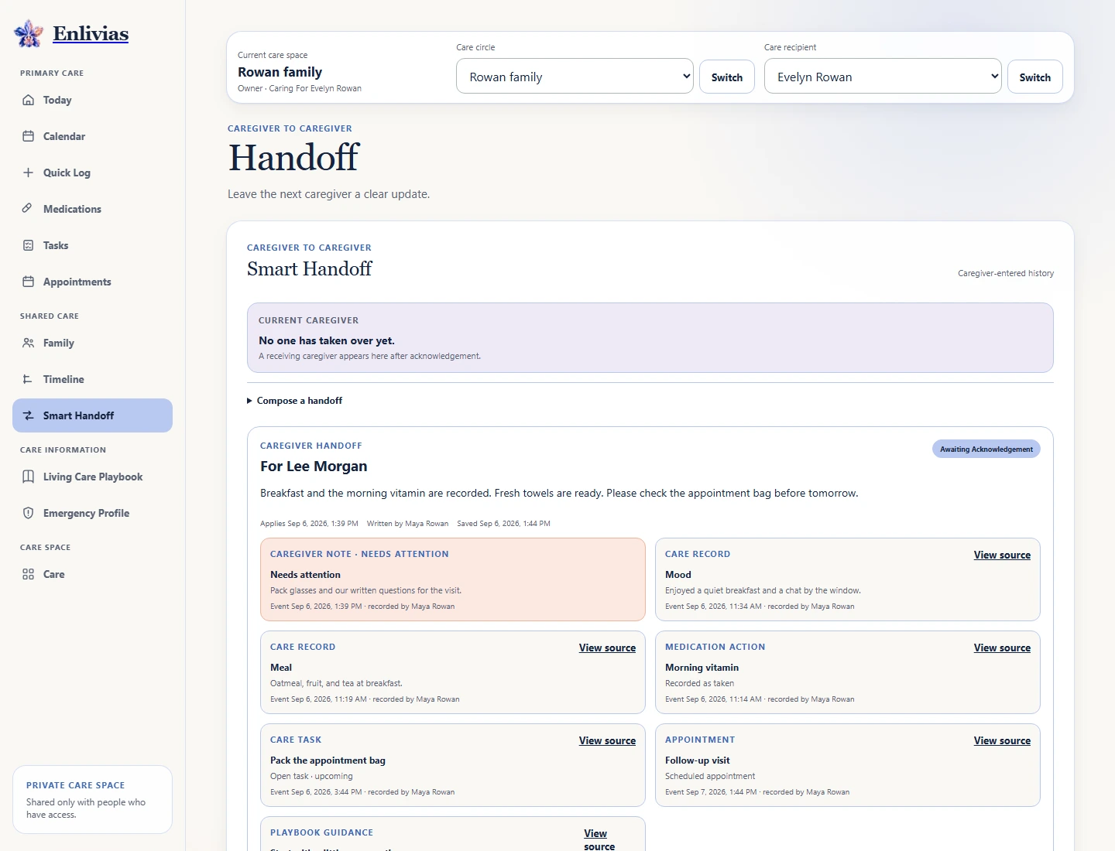This screenshot has width=1115, height=851.
Task: Click the Calendar icon in sidebar
Action: (x=28, y=136)
